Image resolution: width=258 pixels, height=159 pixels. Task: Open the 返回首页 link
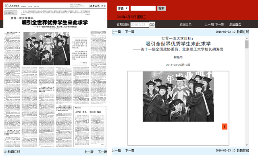[235, 25]
